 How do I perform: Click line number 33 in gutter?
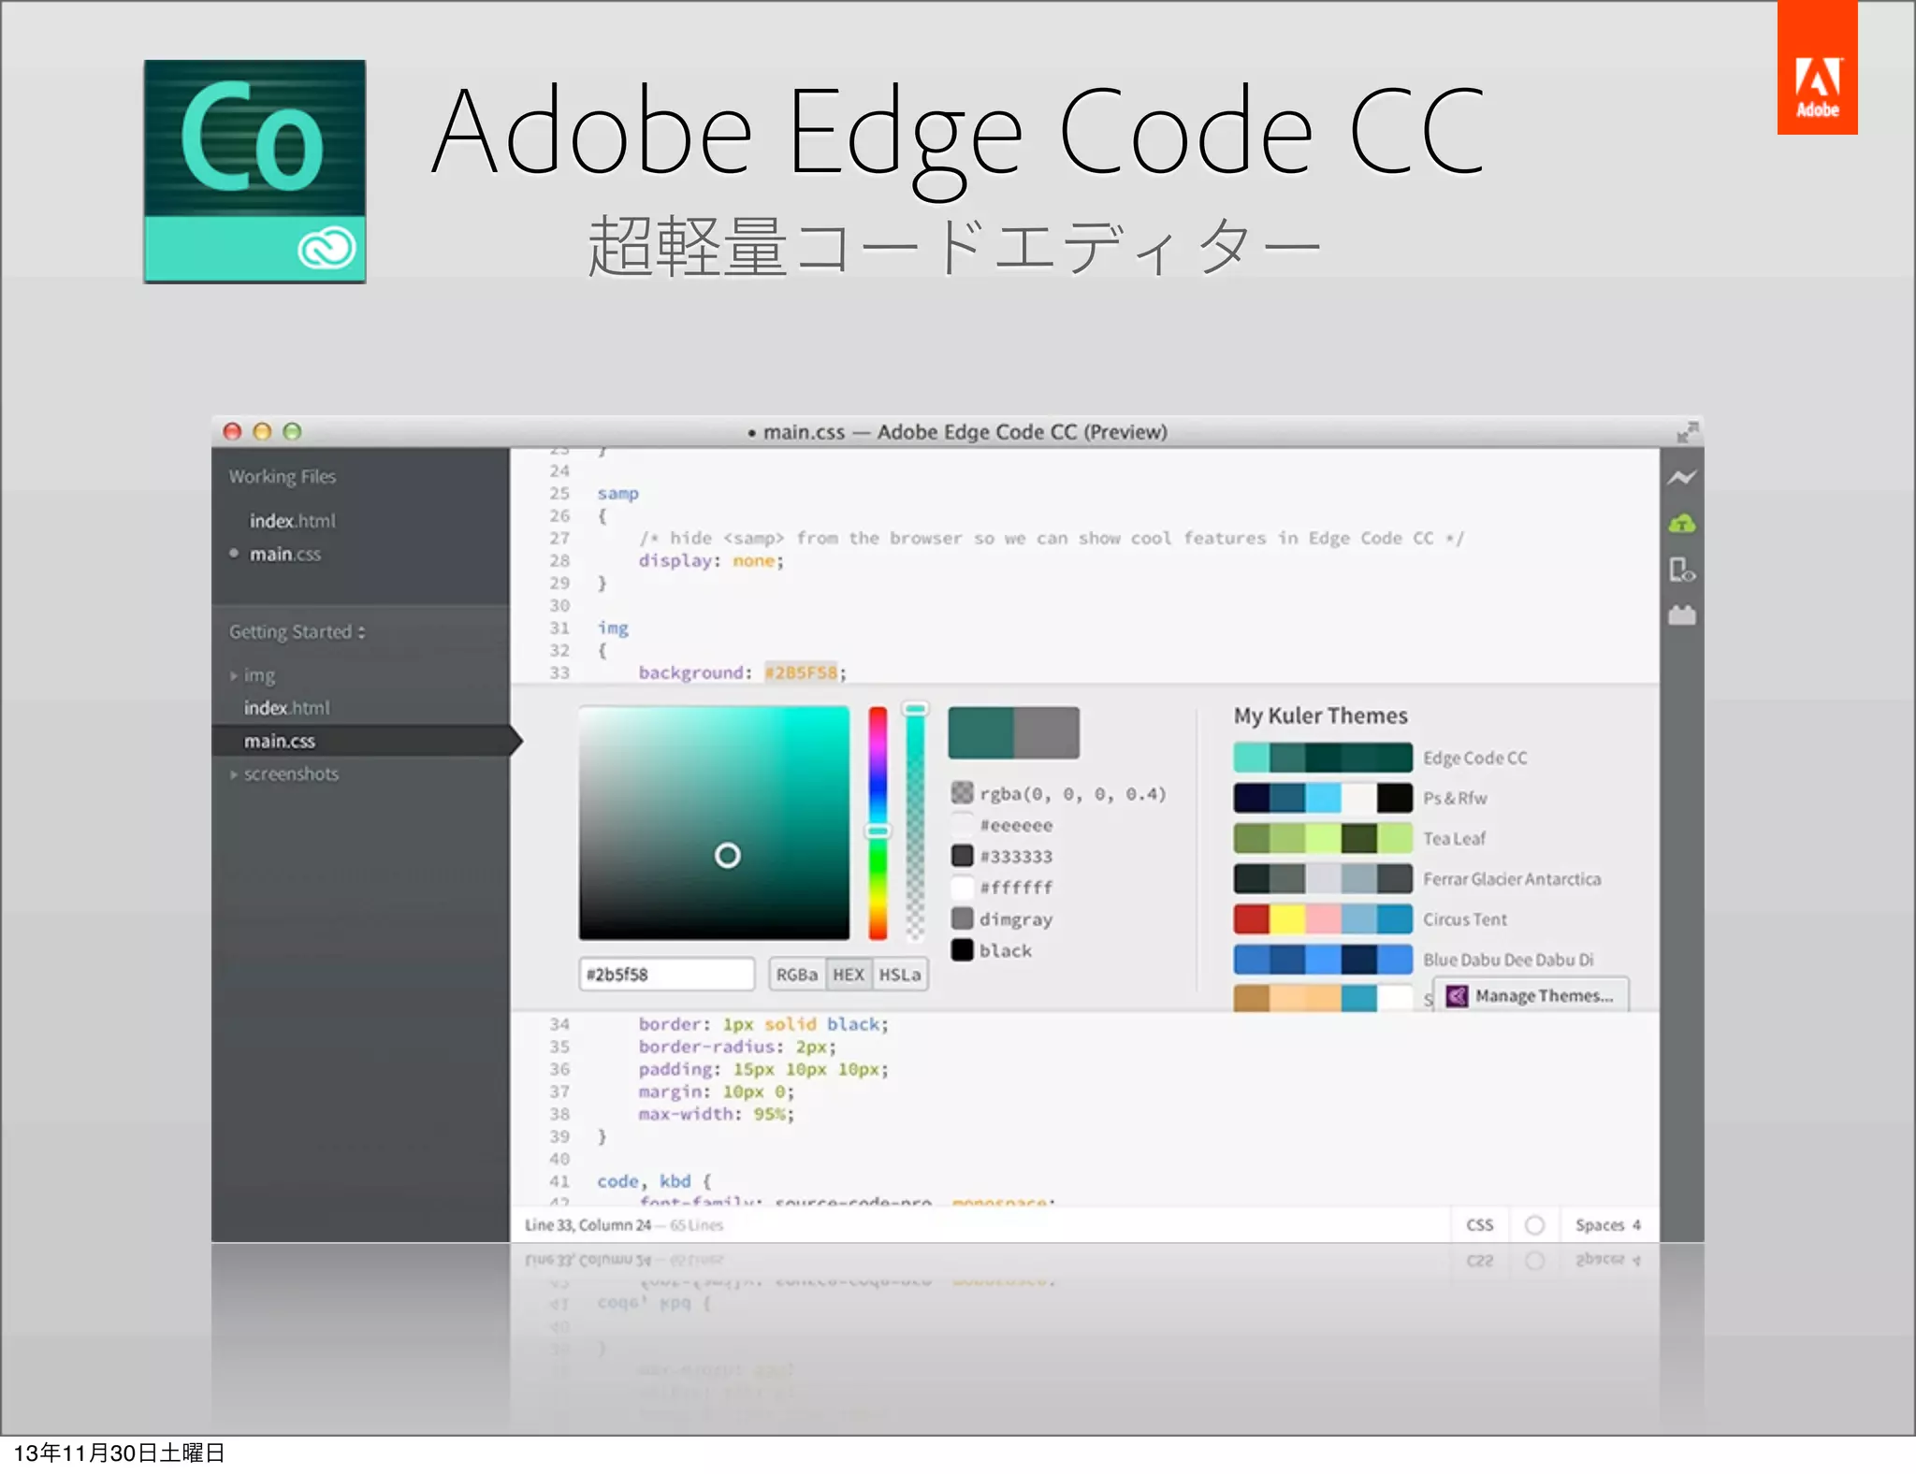pos(559,672)
